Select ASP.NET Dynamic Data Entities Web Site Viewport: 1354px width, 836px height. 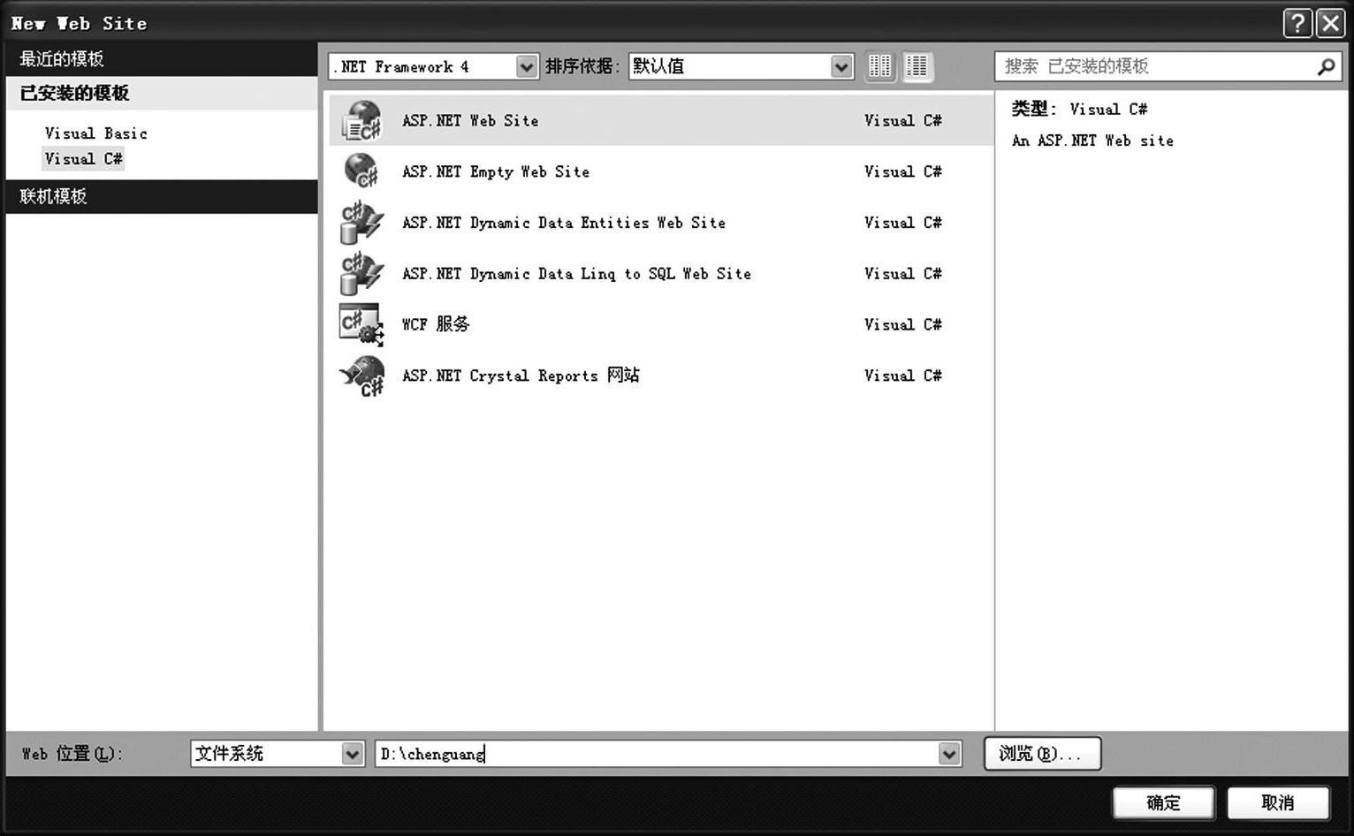(564, 223)
